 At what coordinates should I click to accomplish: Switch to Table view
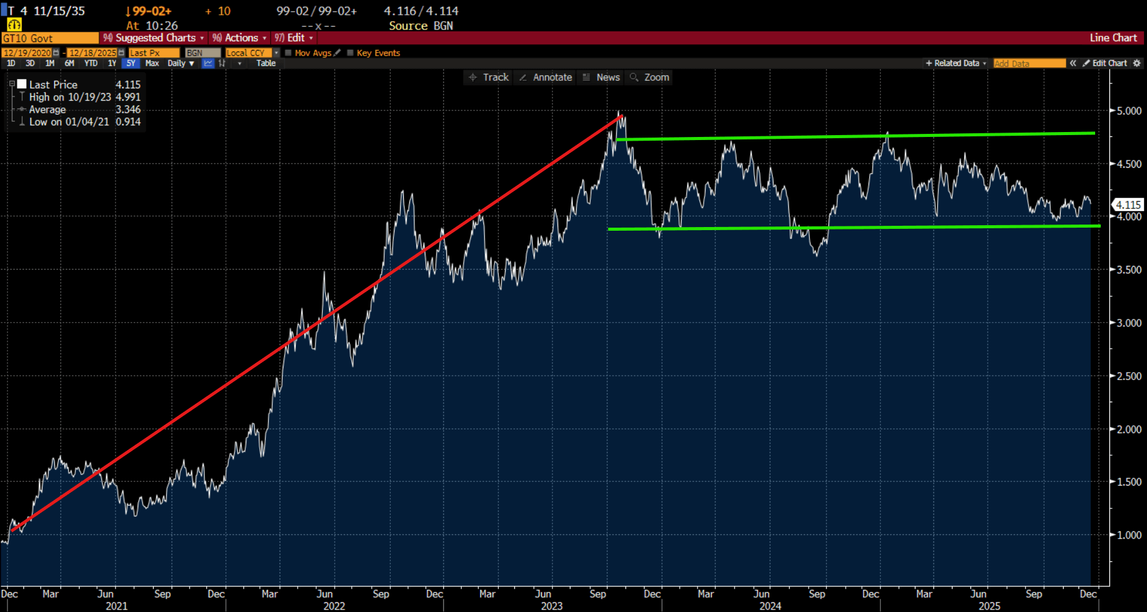[266, 64]
